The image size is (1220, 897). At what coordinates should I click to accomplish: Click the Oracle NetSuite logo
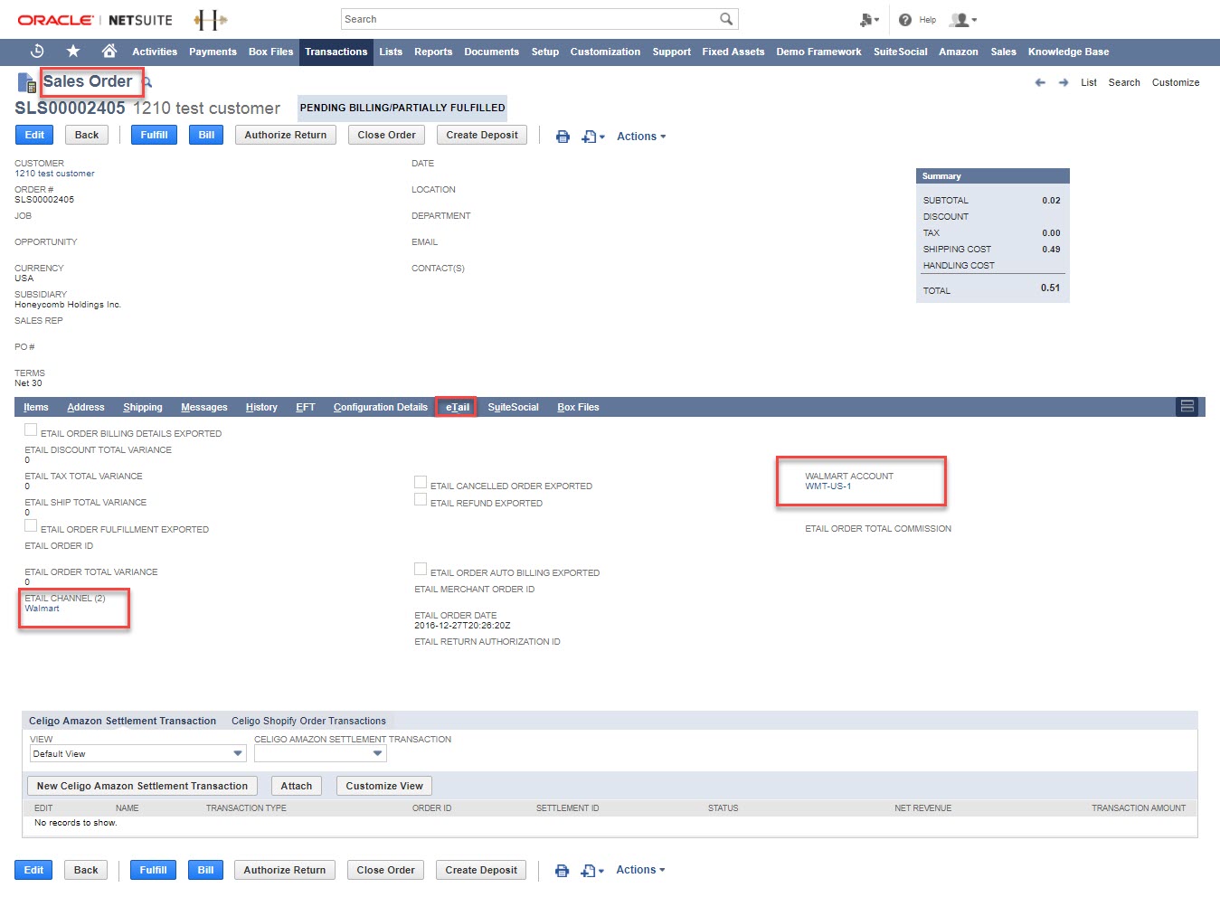tap(95, 20)
